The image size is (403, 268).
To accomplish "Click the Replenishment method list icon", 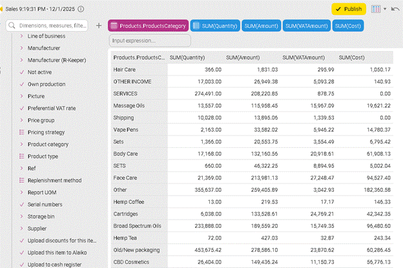I will coord(21,180).
